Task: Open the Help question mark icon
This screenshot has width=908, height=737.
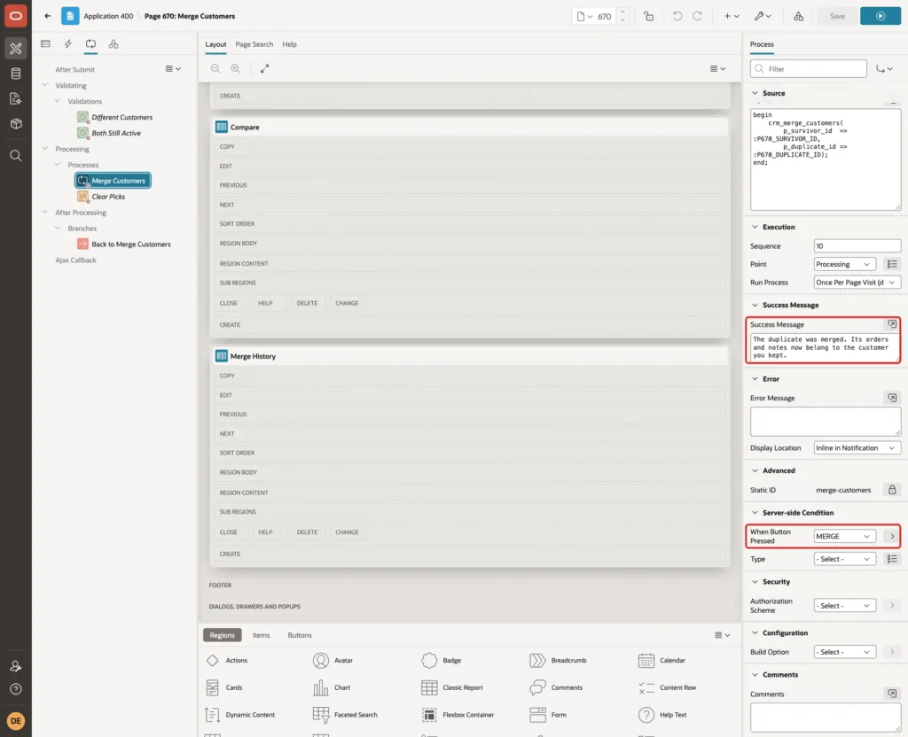Action: click(16, 689)
